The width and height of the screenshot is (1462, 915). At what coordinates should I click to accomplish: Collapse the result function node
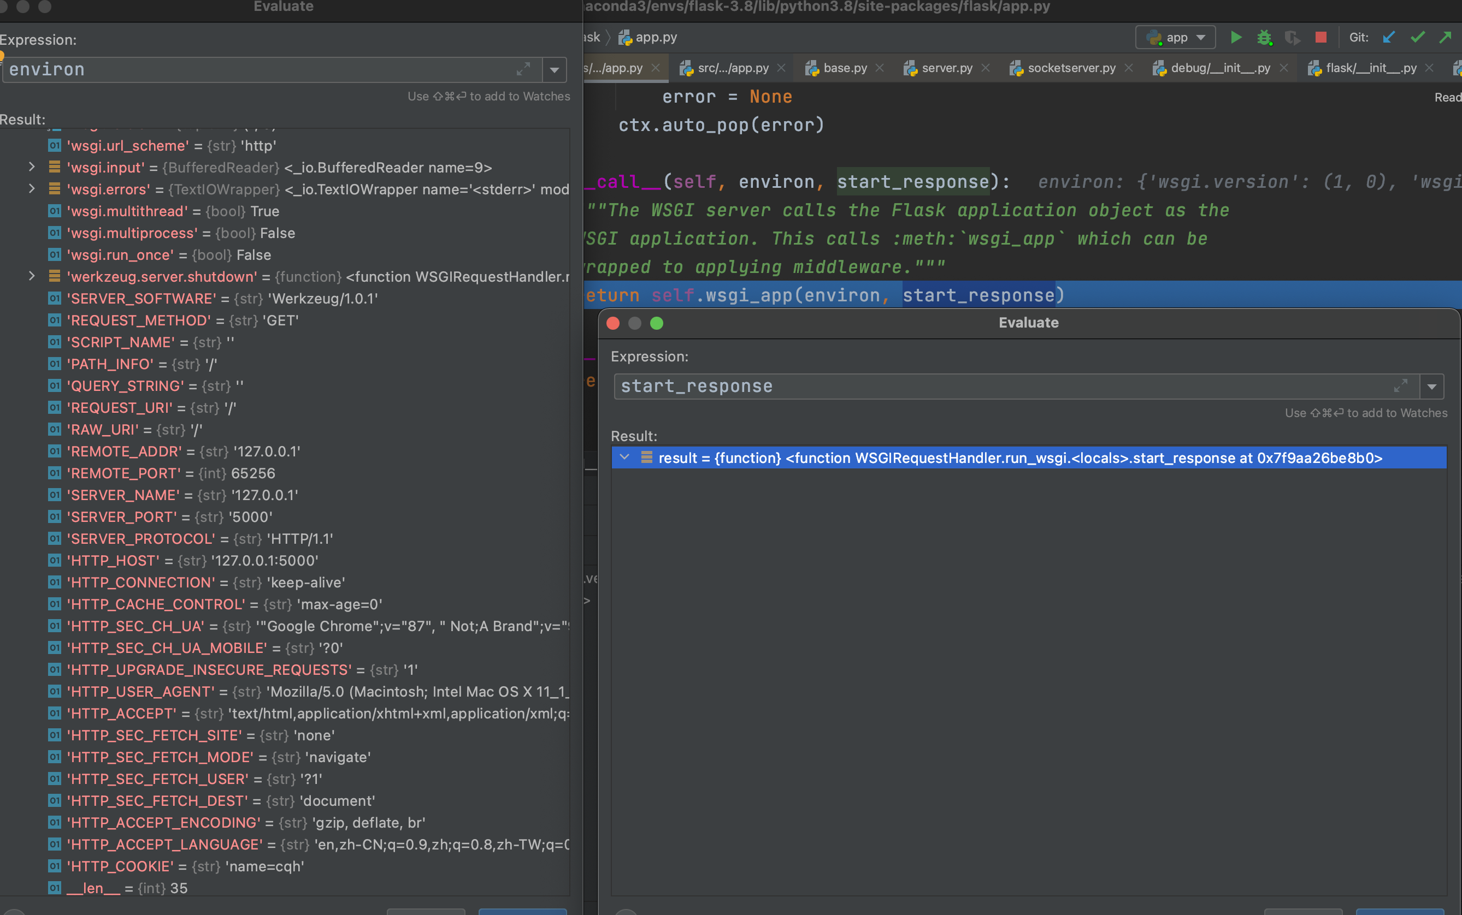point(624,458)
